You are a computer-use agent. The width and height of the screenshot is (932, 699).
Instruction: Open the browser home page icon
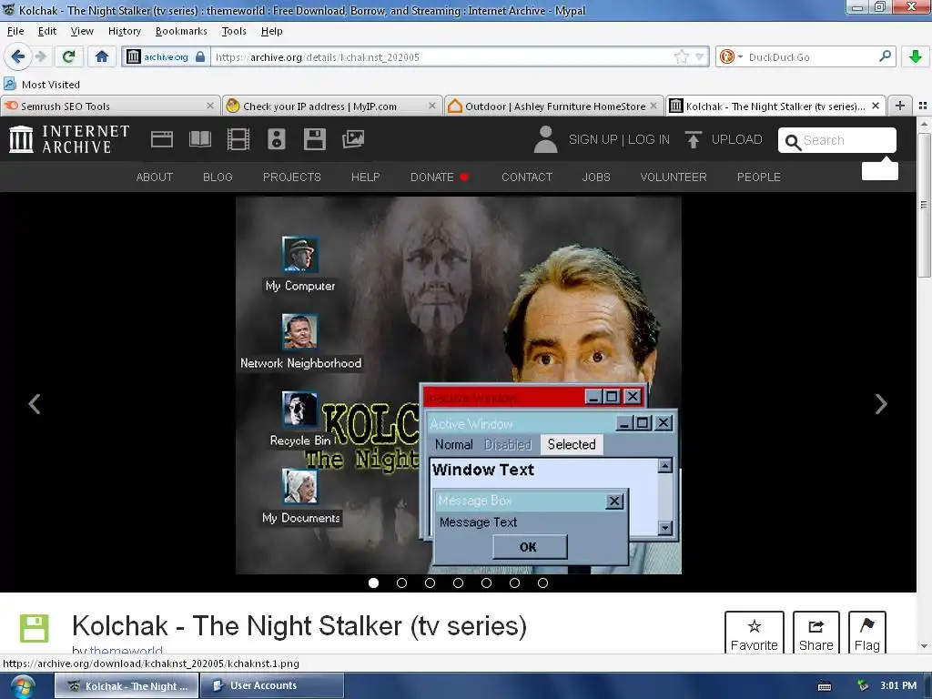102,56
